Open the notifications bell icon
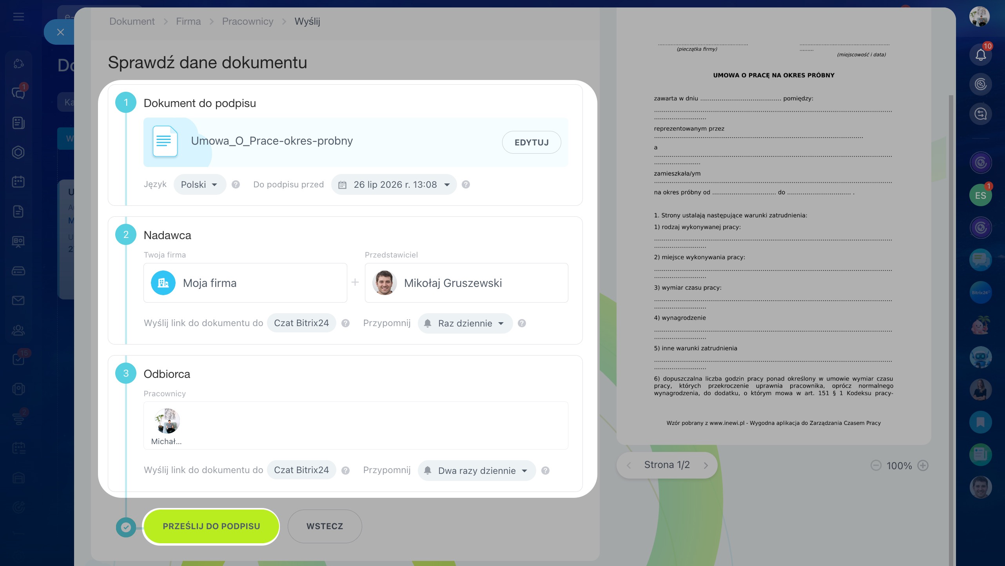Screen dimensions: 1005x566 [x=980, y=55]
